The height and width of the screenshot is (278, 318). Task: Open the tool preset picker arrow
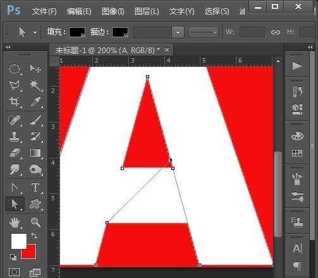coord(35,32)
